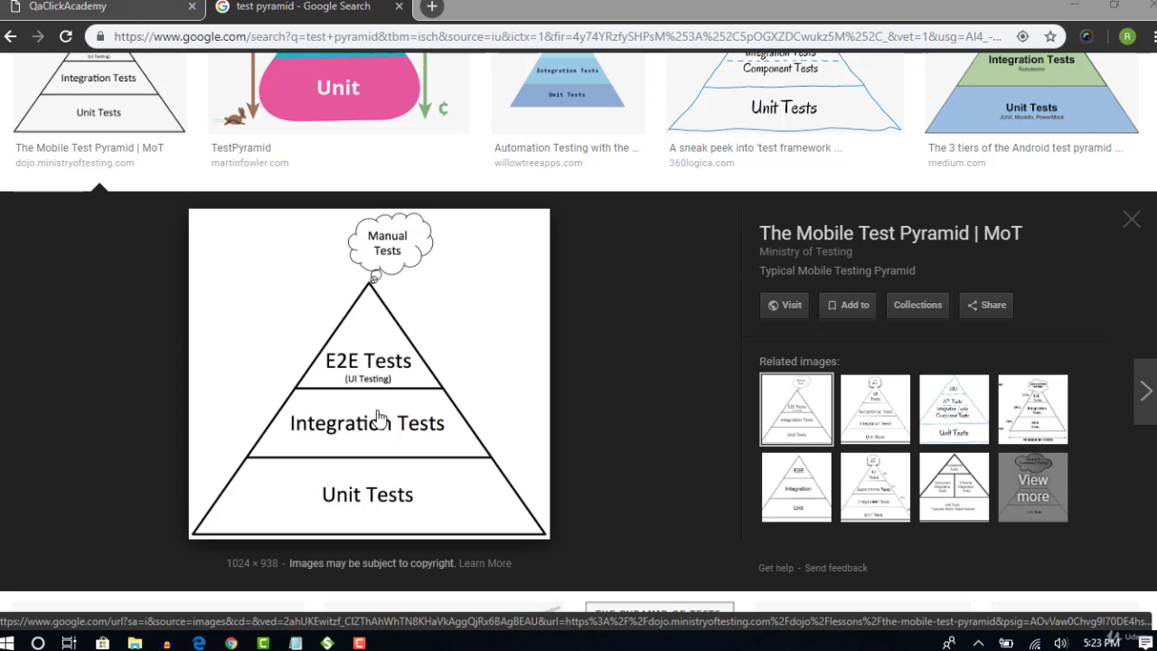This screenshot has height=651, width=1157.
Task: Open the colorful circle browser extension icon
Action: coord(1086,37)
